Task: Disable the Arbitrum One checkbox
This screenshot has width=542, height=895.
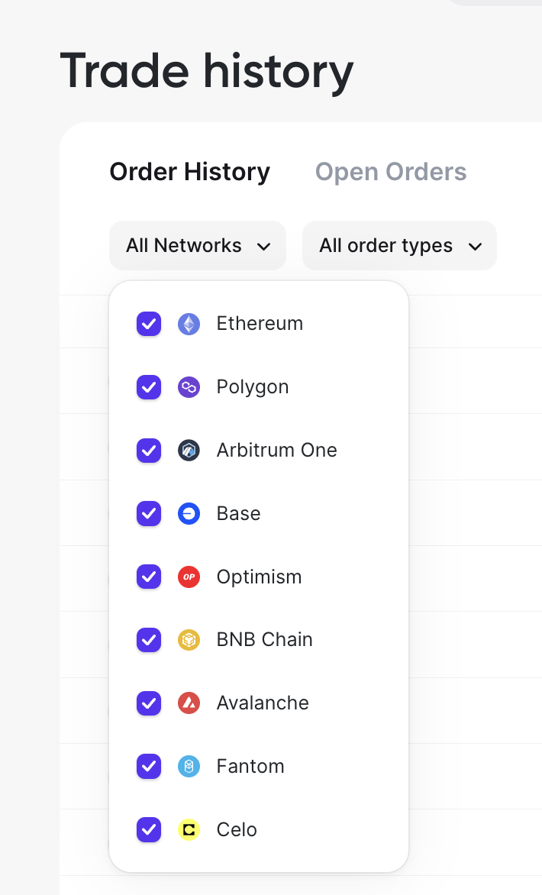Action: point(149,451)
